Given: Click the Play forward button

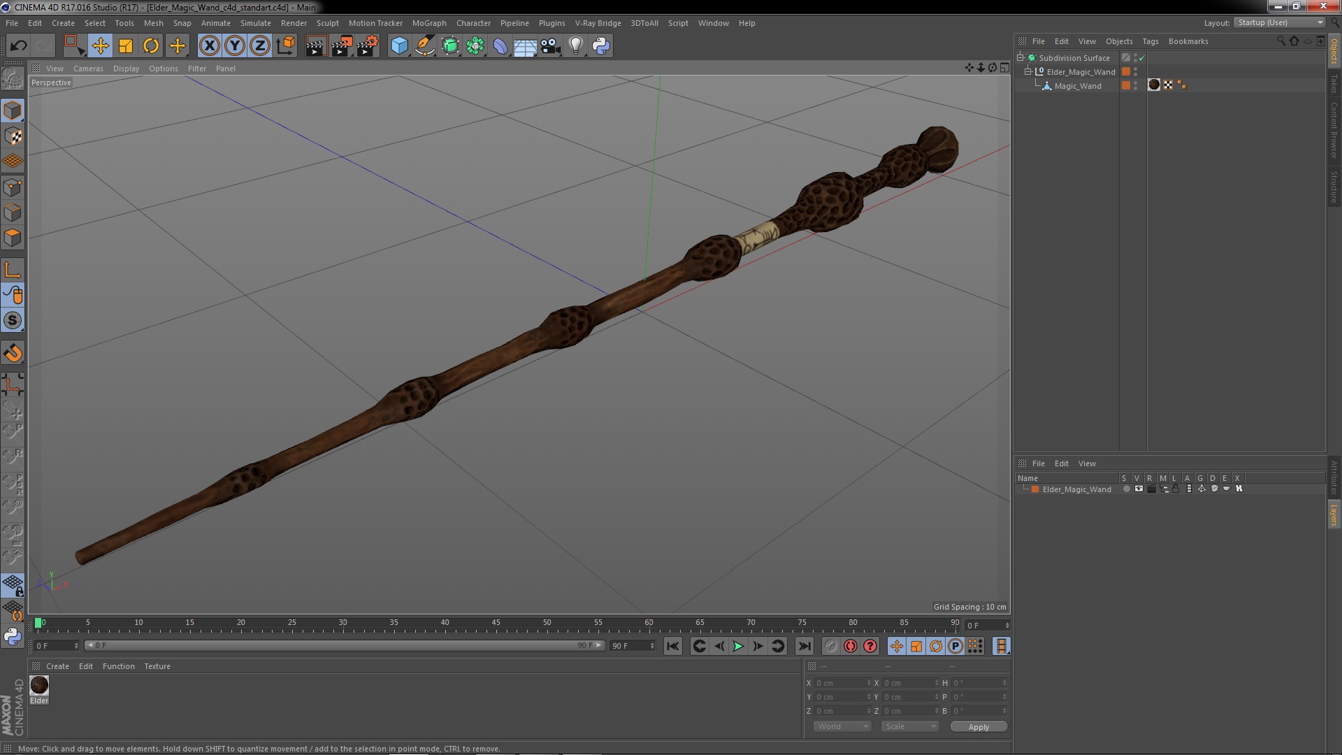Looking at the screenshot, I should pos(738,647).
